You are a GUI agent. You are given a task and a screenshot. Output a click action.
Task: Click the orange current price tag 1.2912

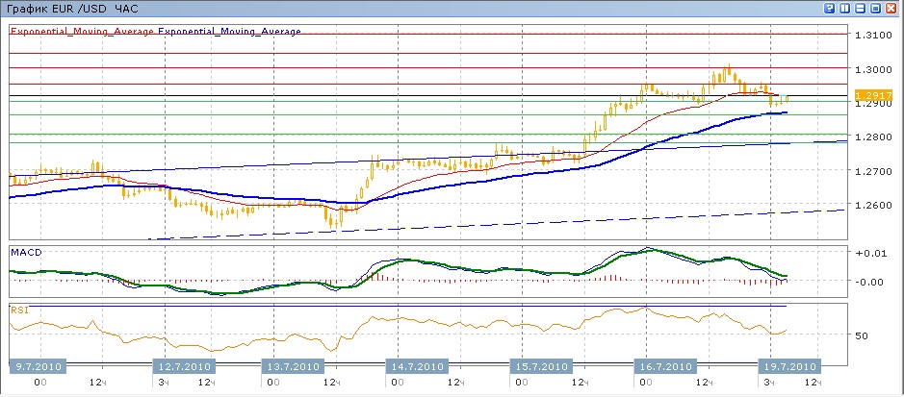click(873, 96)
